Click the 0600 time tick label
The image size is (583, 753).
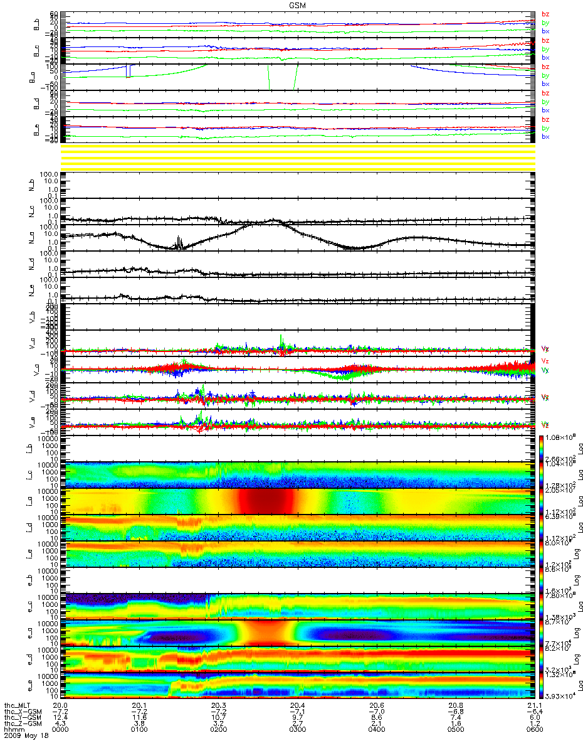click(x=533, y=730)
